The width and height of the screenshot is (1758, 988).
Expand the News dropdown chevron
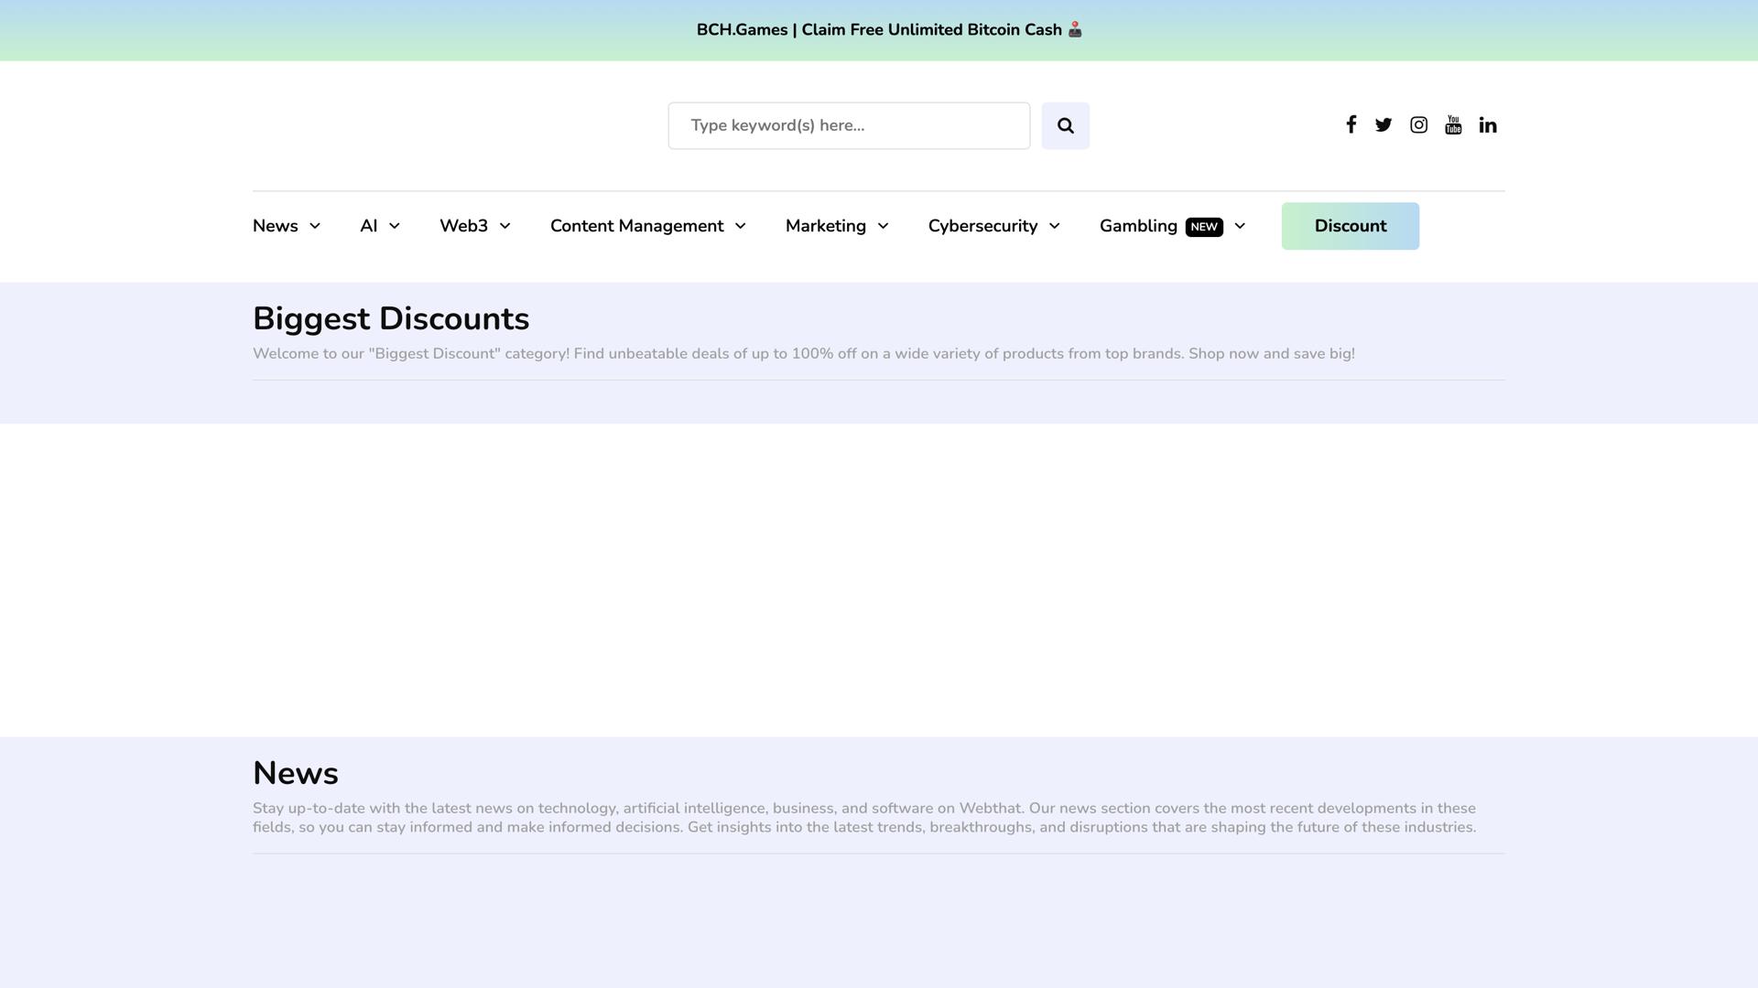pyautogui.click(x=315, y=226)
